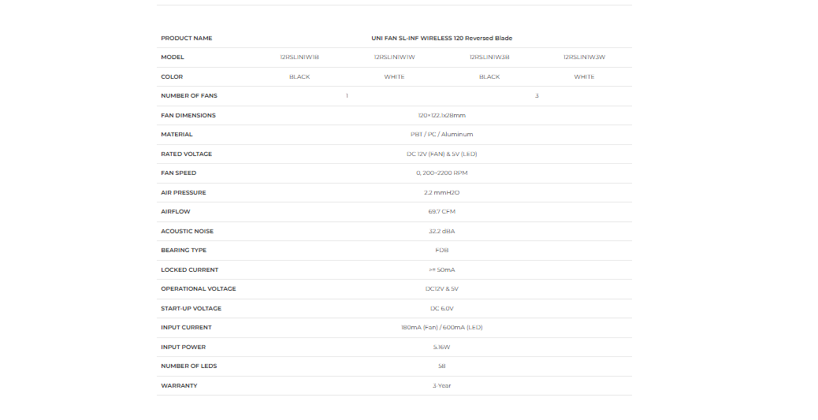Screen dimensions: 818x420
Task: Click the BLACK color under model 12RSLIN1W1B
Action: click(299, 77)
